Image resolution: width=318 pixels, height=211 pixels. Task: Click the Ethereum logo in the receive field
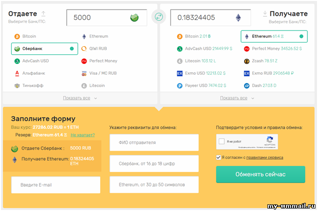tap(238, 18)
